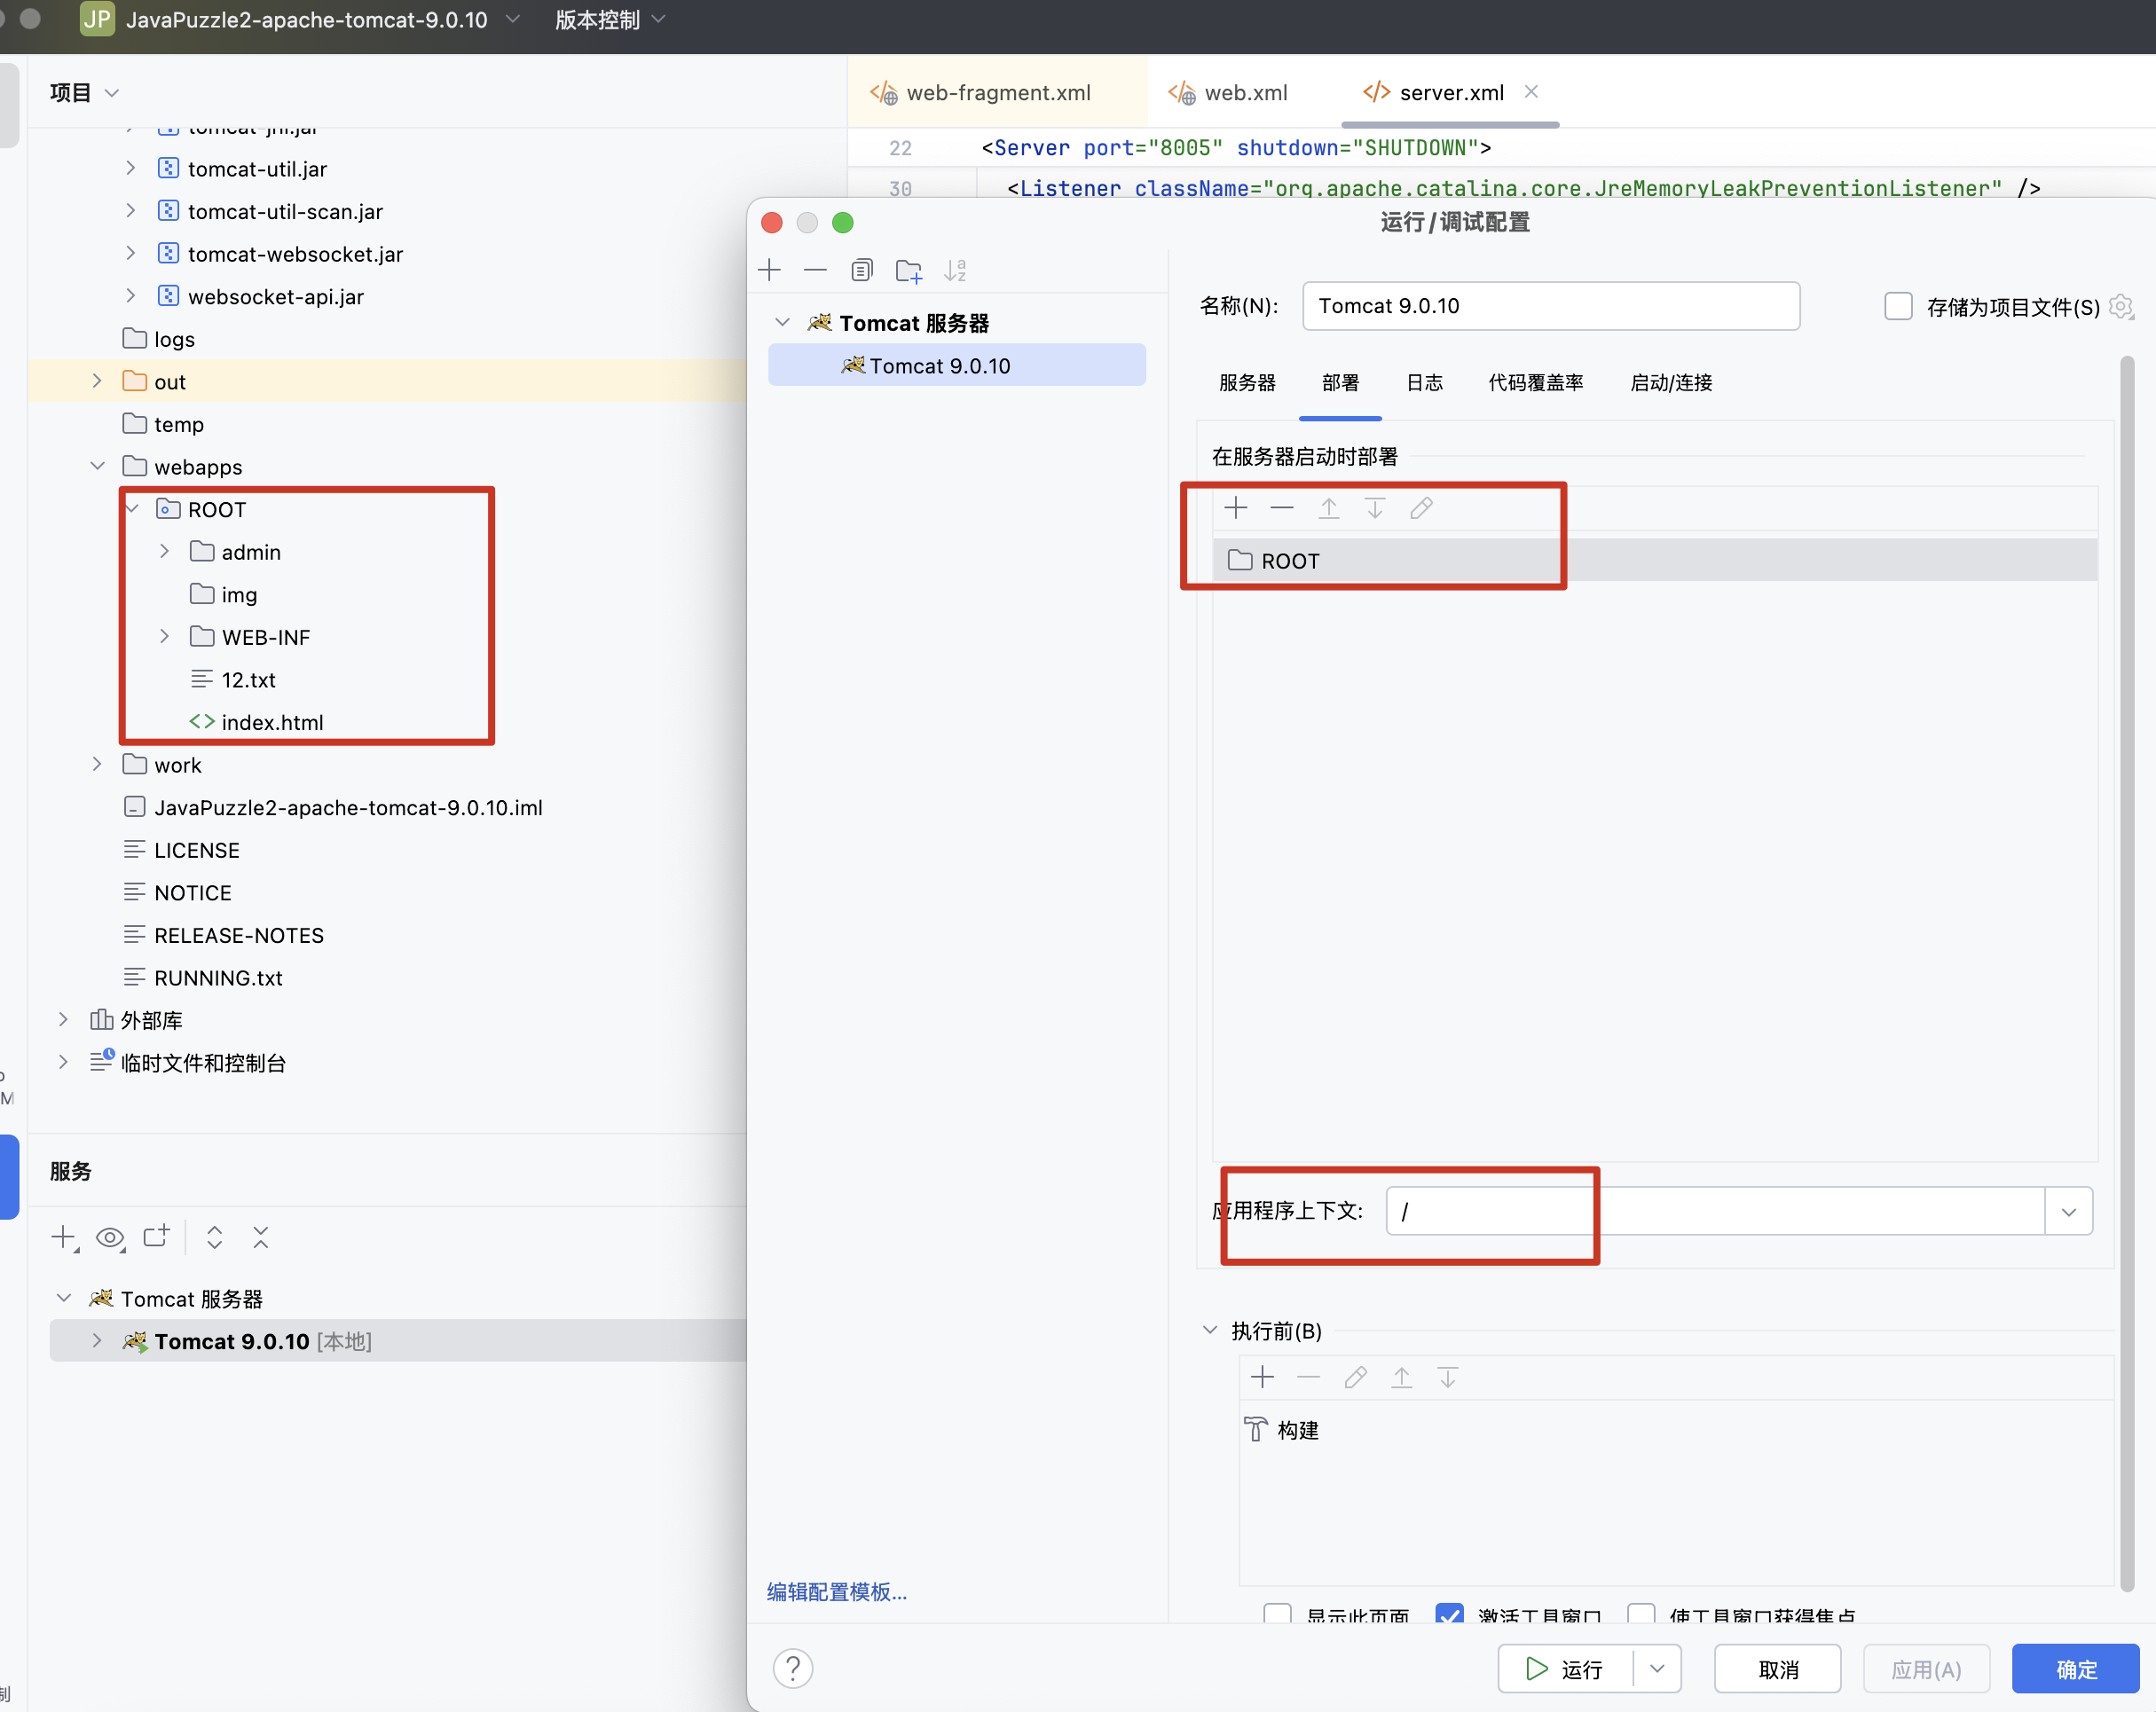The height and width of the screenshot is (1712, 2156).
Task: Open the 编辑配置模板 link
Action: [836, 1591]
